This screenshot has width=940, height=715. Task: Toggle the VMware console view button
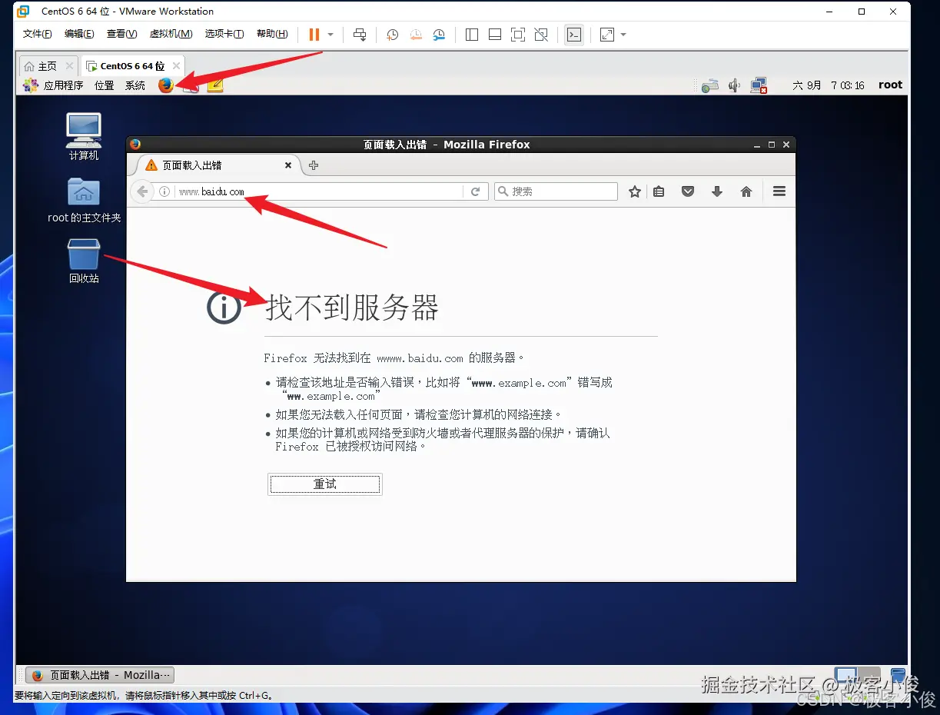coord(573,35)
